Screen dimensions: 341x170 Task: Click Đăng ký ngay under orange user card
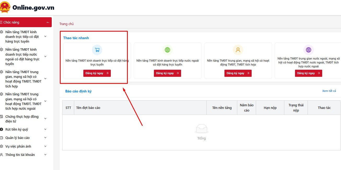[x=238, y=73]
